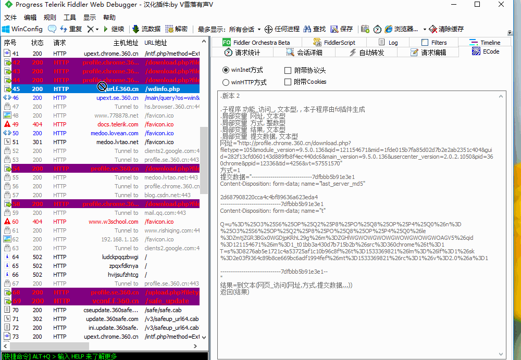
Task: Switch to the Filters tab
Action: (434, 43)
